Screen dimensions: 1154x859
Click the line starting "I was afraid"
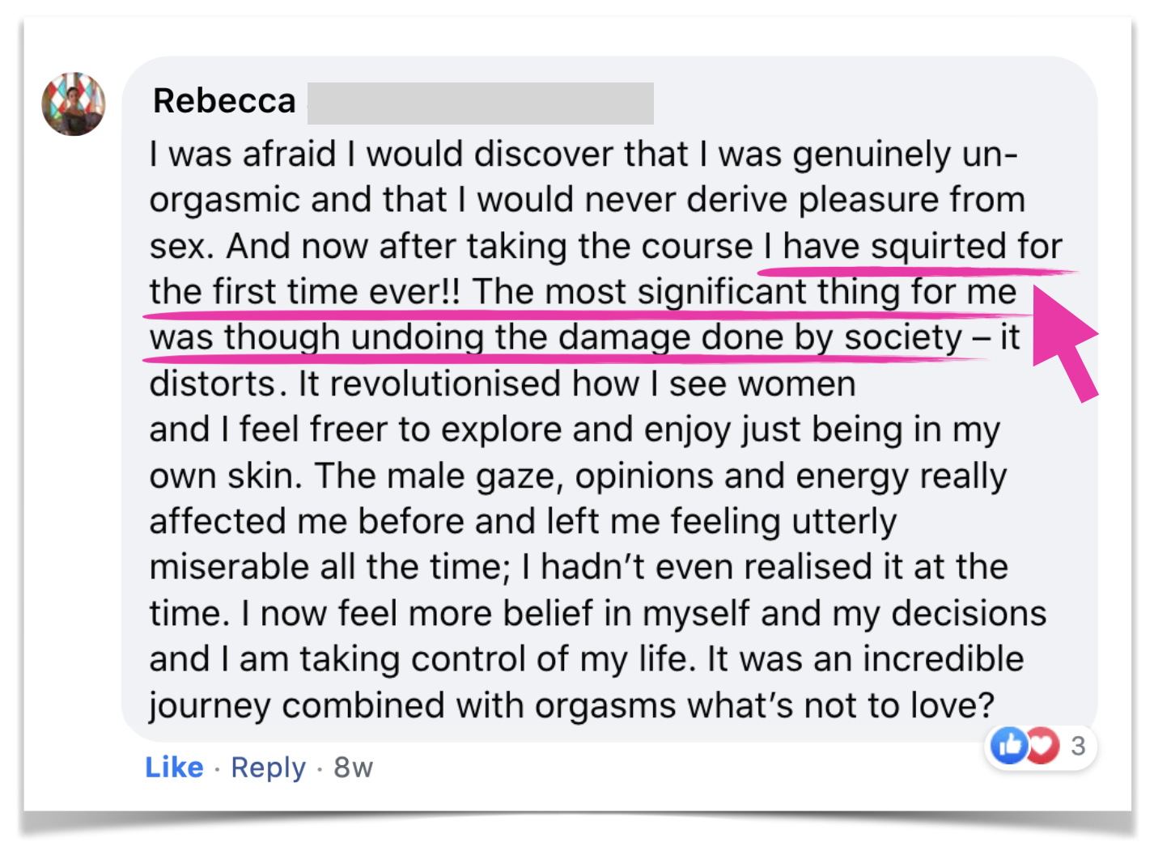click(x=583, y=154)
